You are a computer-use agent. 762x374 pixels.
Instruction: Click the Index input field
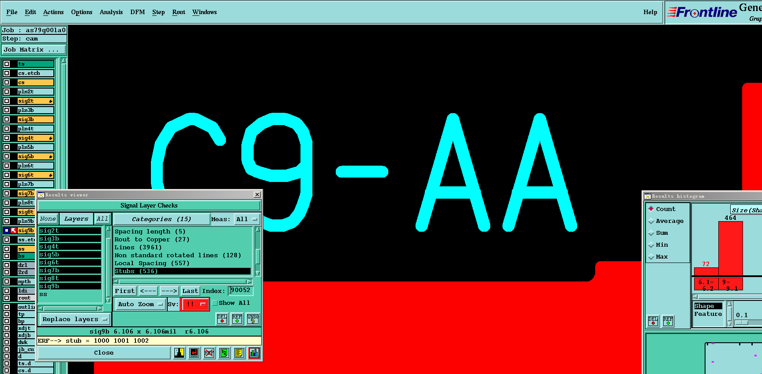pyautogui.click(x=240, y=290)
